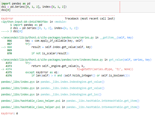Click the indexes/base.py file path

coord(52,60)
